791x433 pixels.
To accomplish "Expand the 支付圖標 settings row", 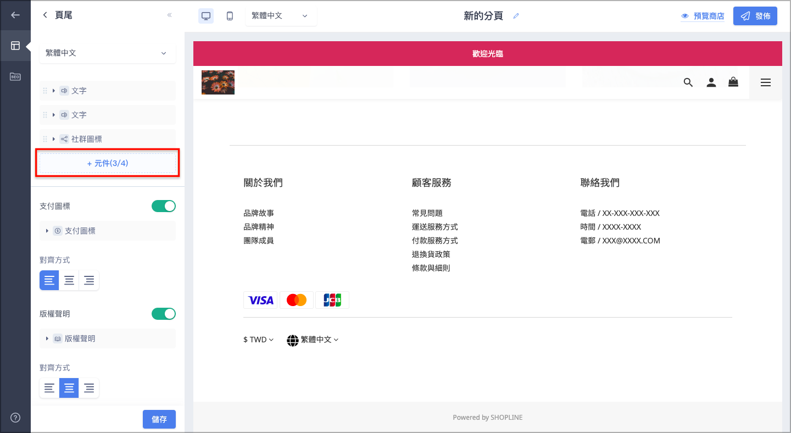I will point(108,231).
